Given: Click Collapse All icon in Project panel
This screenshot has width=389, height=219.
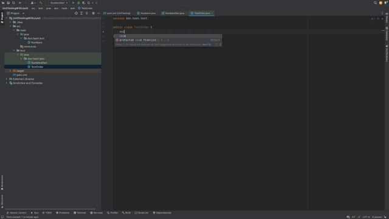Looking at the screenshot, I should 86,13.
